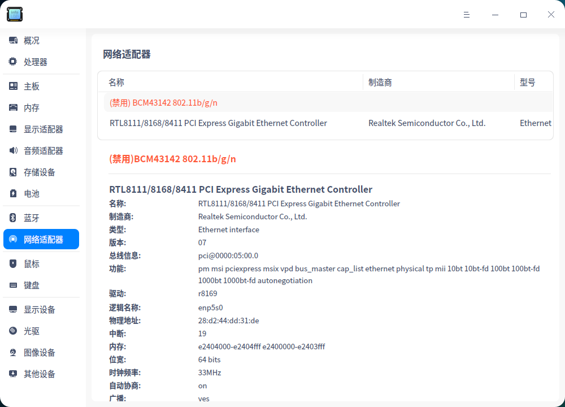565x407 pixels.
Task: Open the 概况 overview section
Action: (x=31, y=40)
